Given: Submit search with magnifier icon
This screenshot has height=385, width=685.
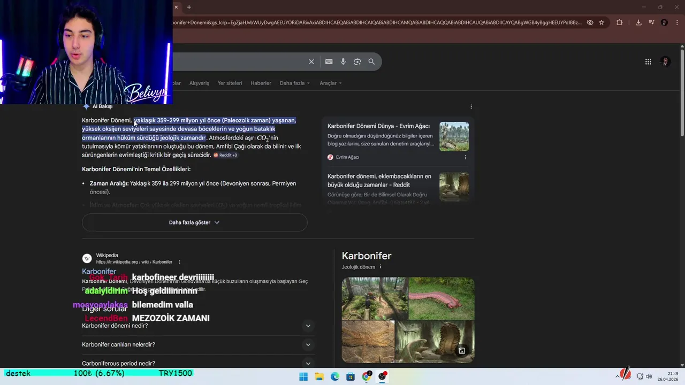Looking at the screenshot, I should coord(371,61).
